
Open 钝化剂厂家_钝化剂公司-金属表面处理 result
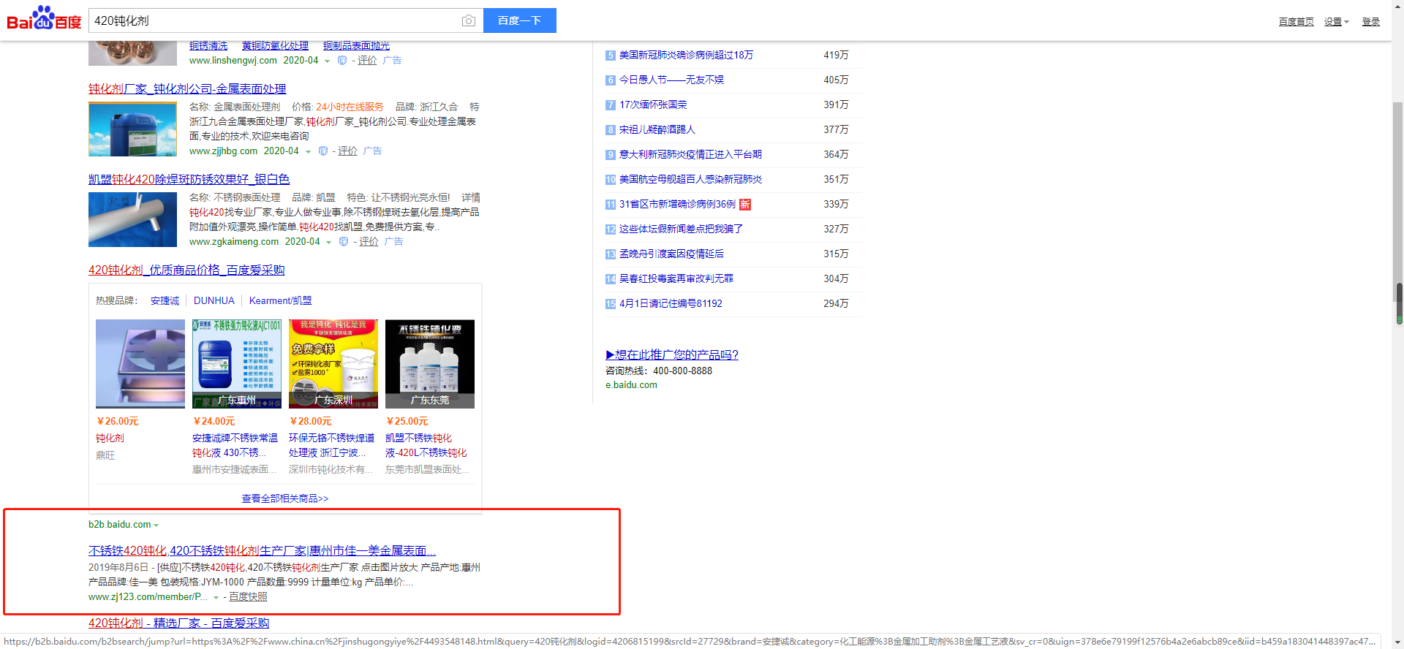pos(187,88)
